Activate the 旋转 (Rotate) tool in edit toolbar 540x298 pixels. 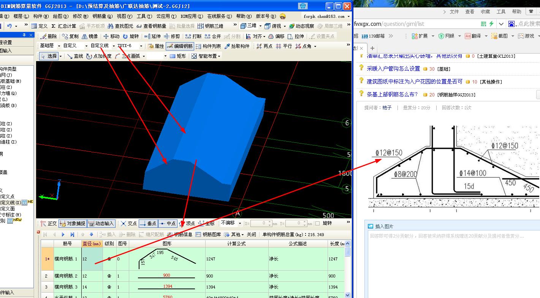130,36
